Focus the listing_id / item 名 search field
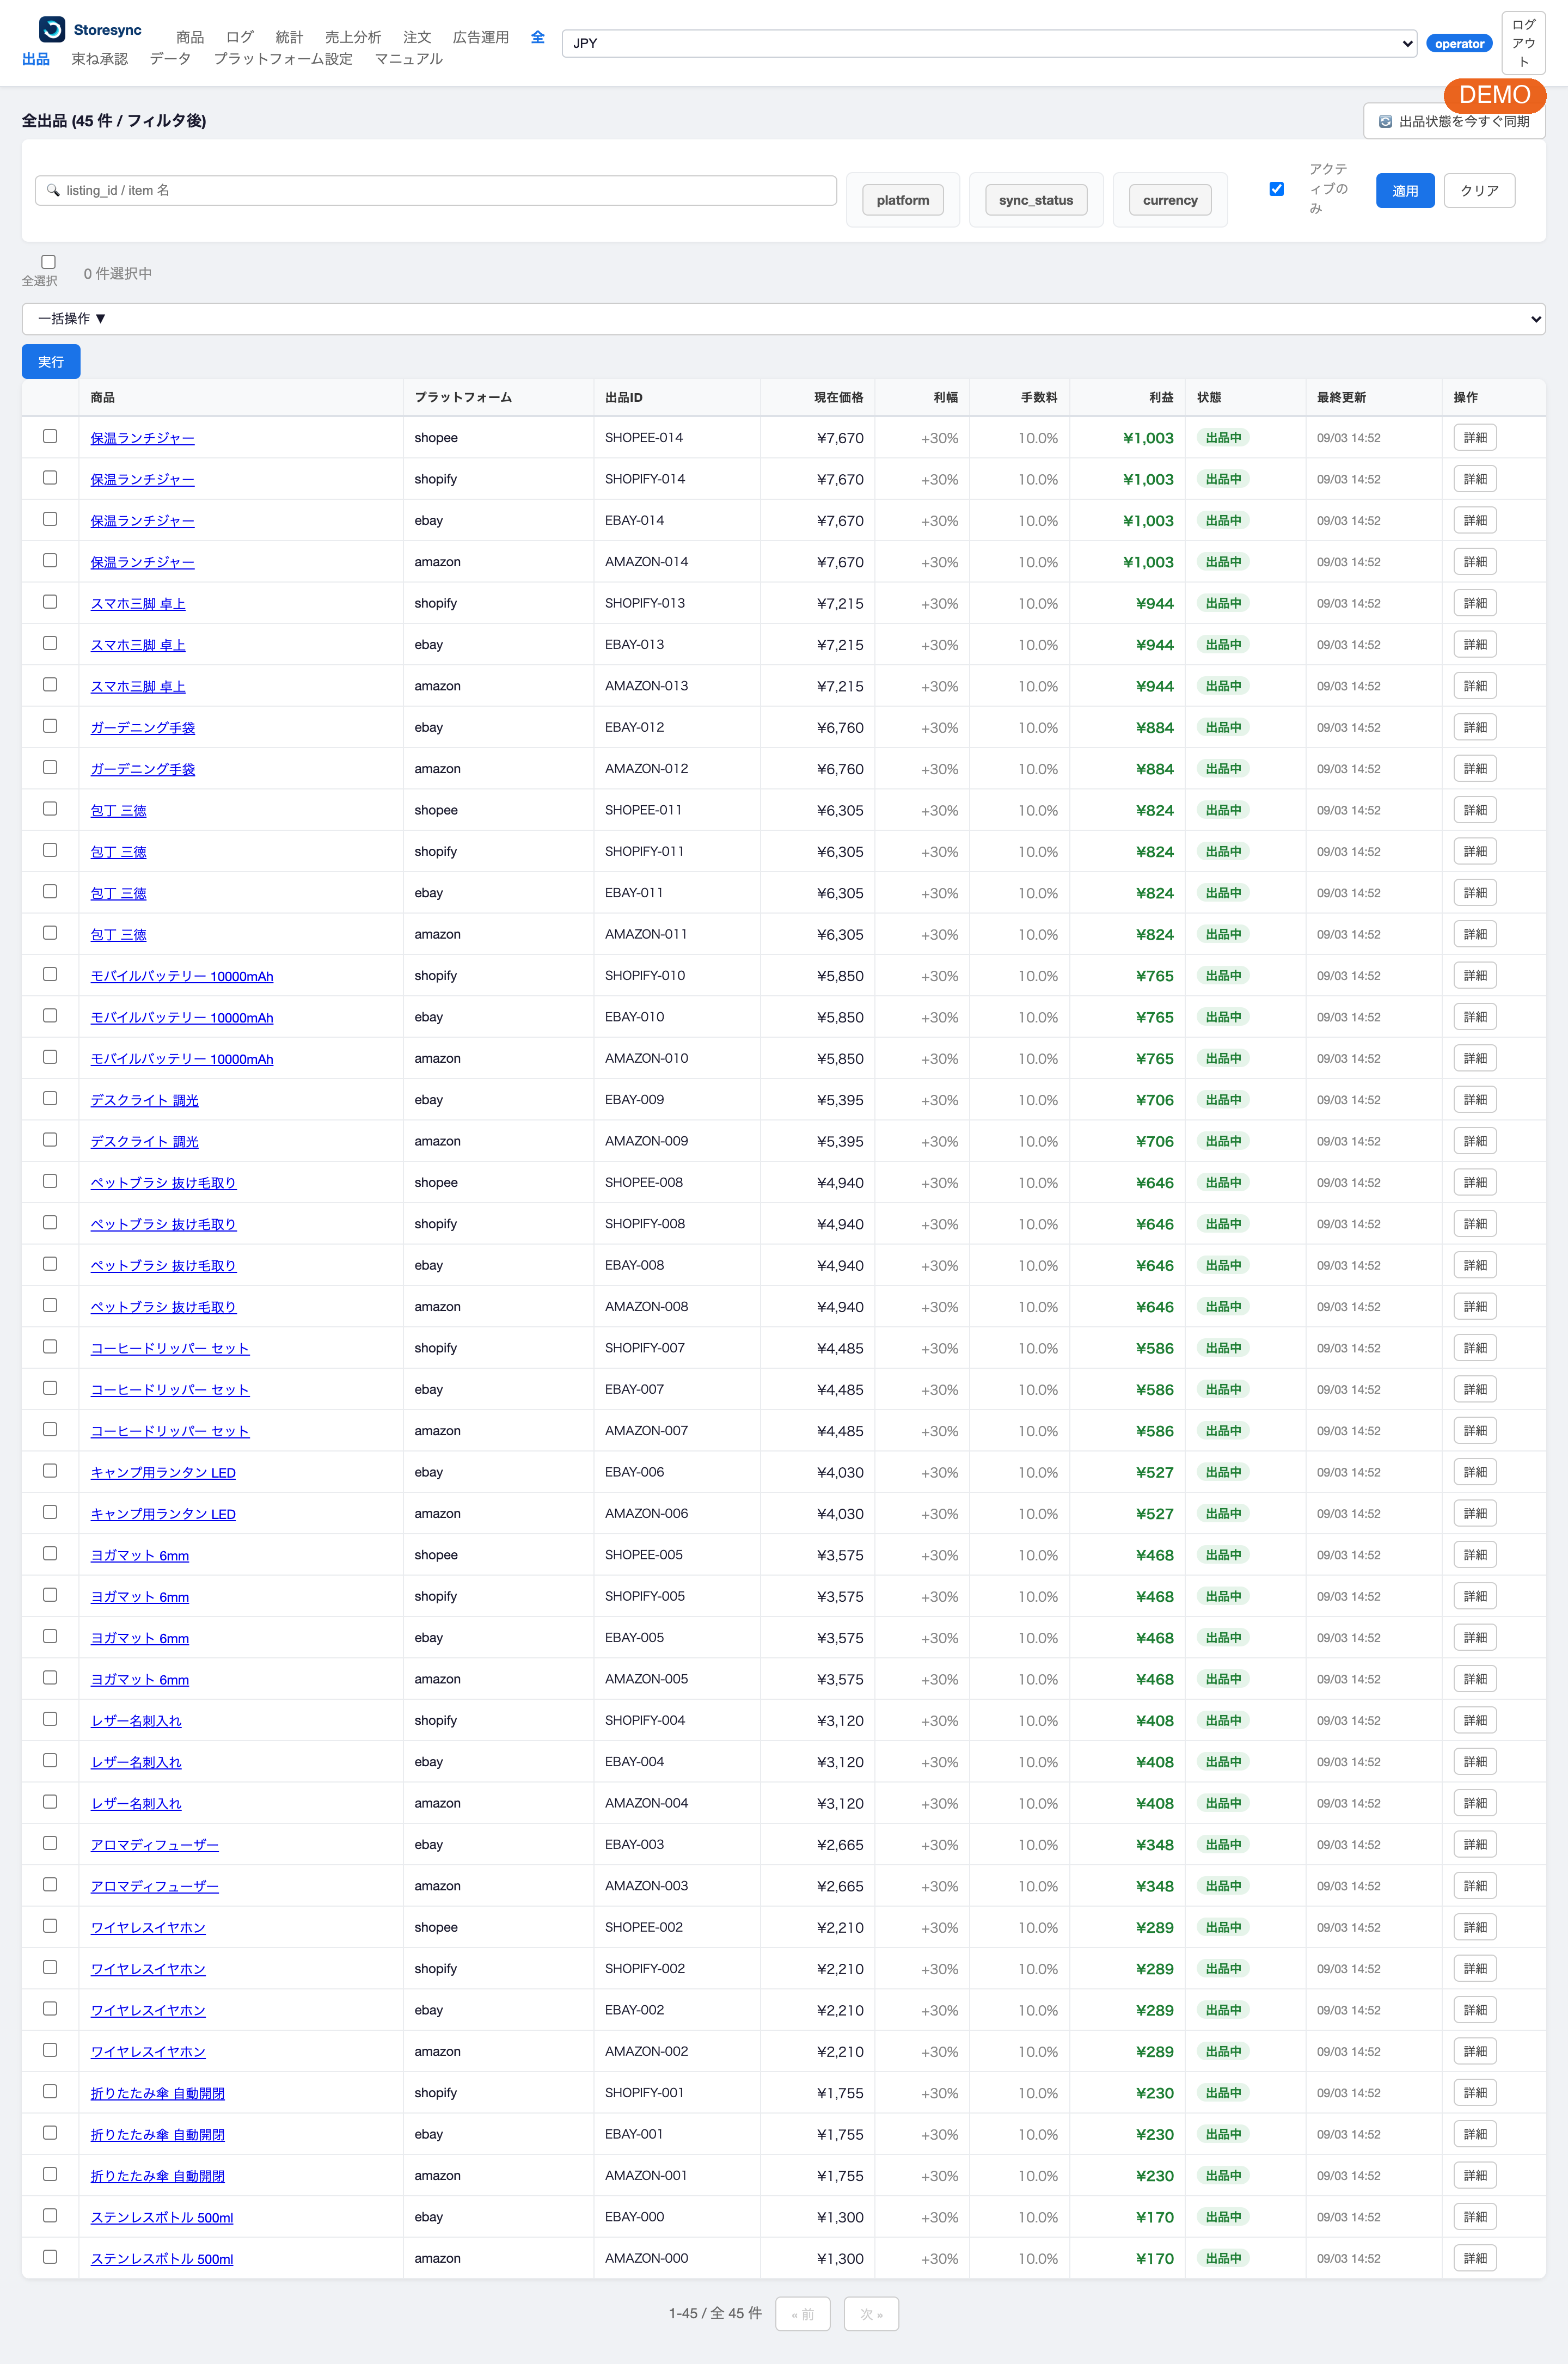Viewport: 1568px width, 2364px height. (x=436, y=190)
